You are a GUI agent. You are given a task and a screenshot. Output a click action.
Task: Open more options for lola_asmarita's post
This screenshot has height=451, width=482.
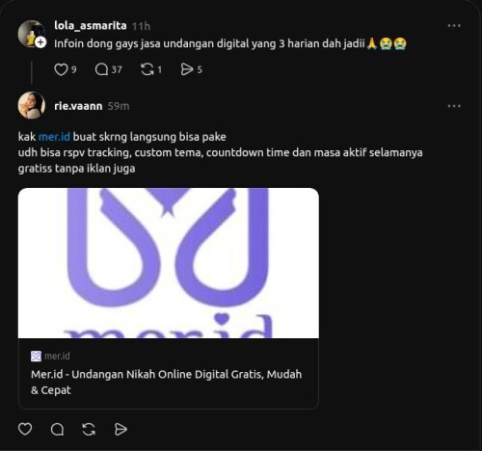pos(454,26)
